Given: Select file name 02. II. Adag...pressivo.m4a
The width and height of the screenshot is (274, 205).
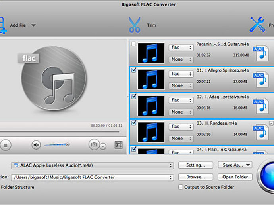Looking at the screenshot, I should click(x=222, y=97).
